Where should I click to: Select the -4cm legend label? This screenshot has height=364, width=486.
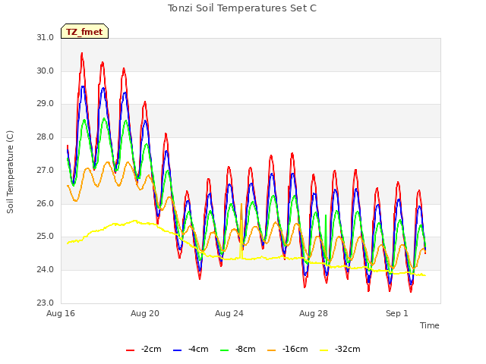[198, 349]
